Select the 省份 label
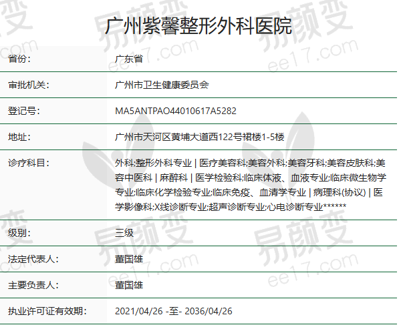 (x=19, y=59)
